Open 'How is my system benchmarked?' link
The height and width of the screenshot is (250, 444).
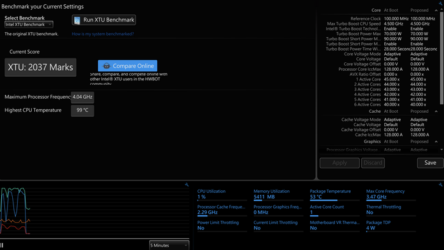102,34
